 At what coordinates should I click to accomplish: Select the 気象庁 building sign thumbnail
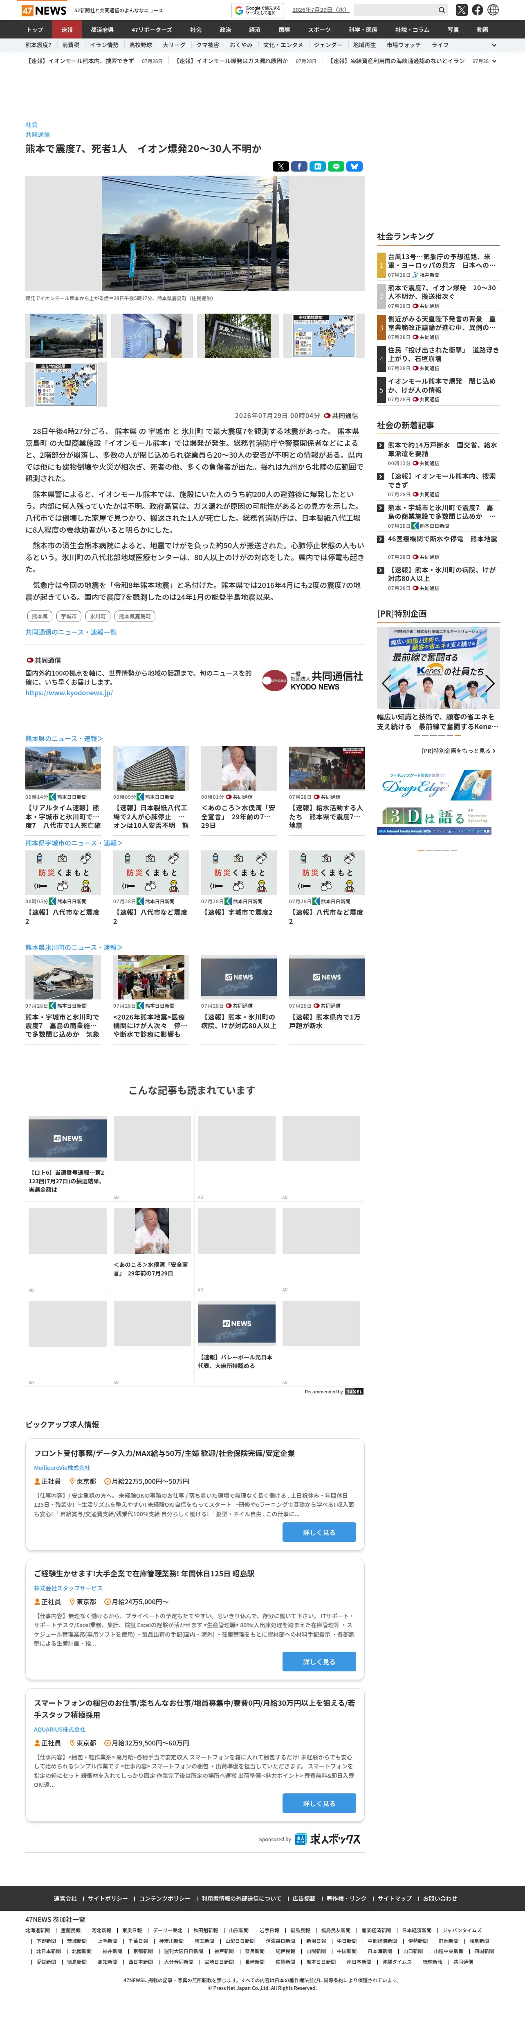(x=237, y=336)
